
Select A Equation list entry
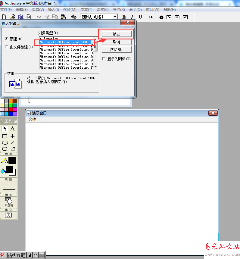coord(67,39)
